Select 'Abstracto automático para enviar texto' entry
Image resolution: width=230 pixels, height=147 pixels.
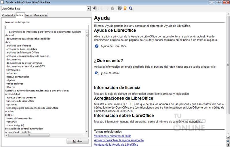[x=37, y=91]
